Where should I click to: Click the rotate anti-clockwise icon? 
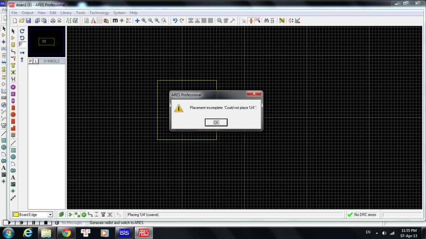(x=22, y=38)
